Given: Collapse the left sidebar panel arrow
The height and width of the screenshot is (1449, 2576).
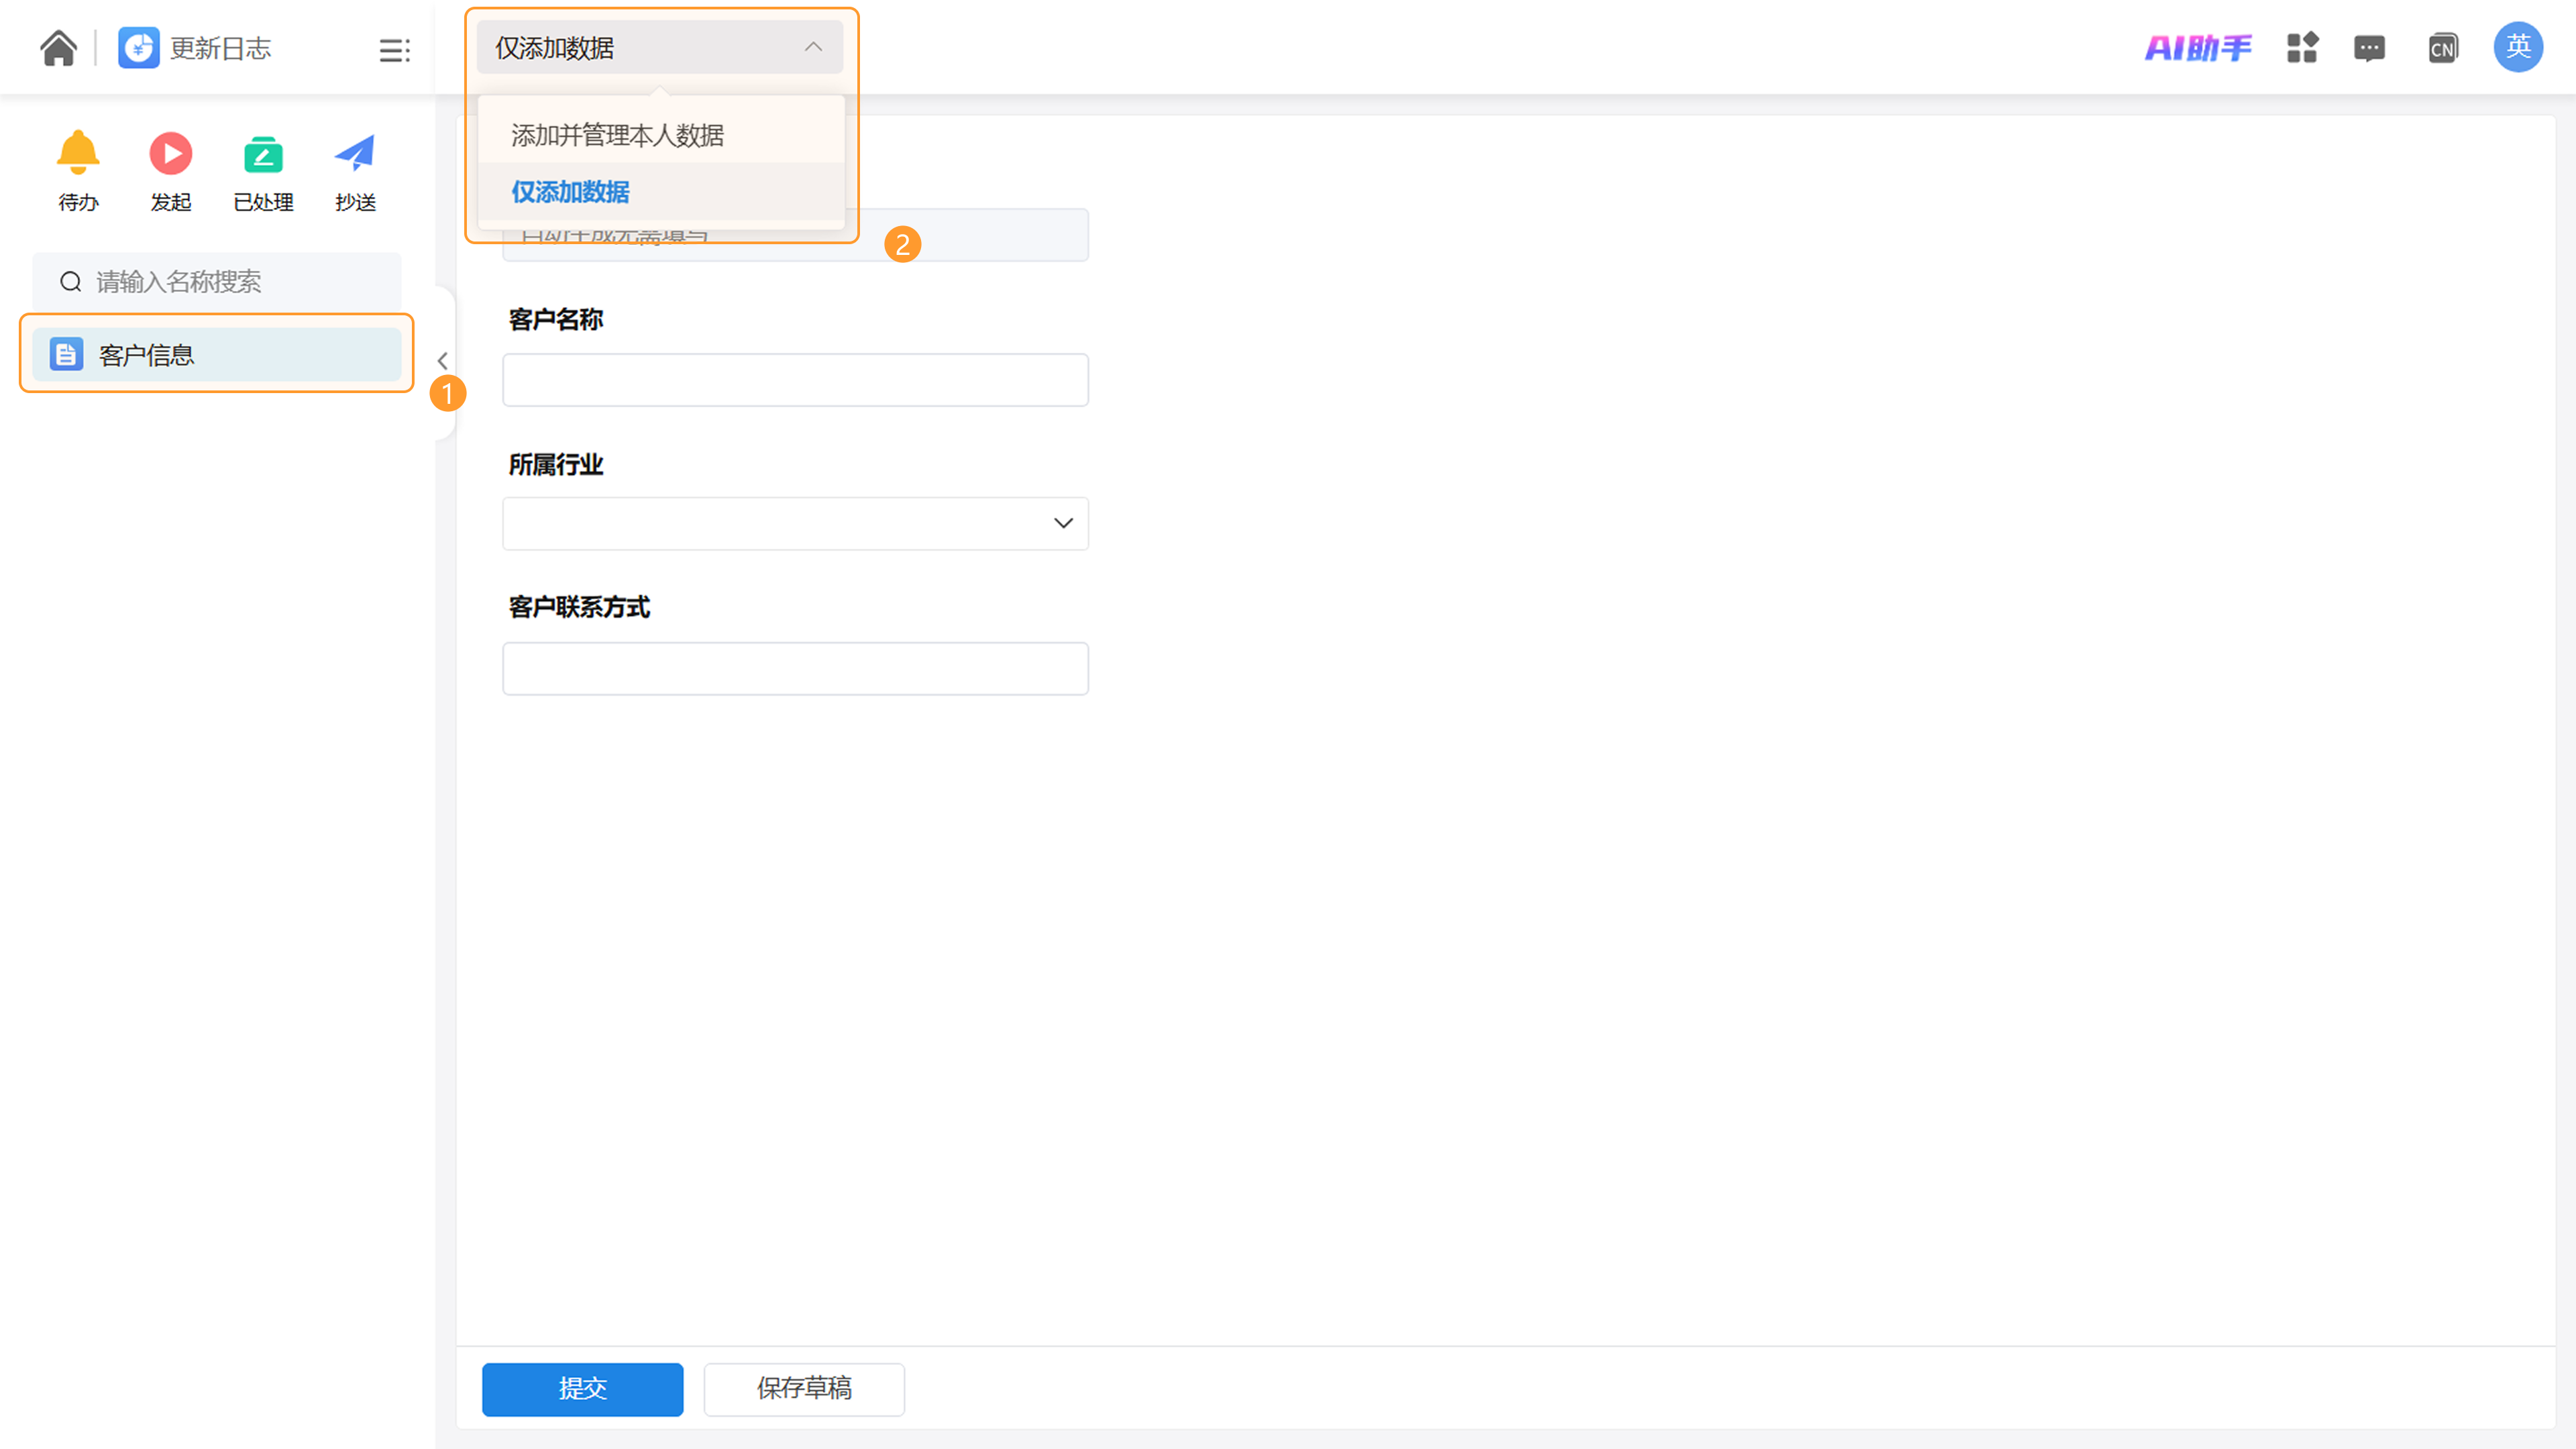Looking at the screenshot, I should coord(442,361).
